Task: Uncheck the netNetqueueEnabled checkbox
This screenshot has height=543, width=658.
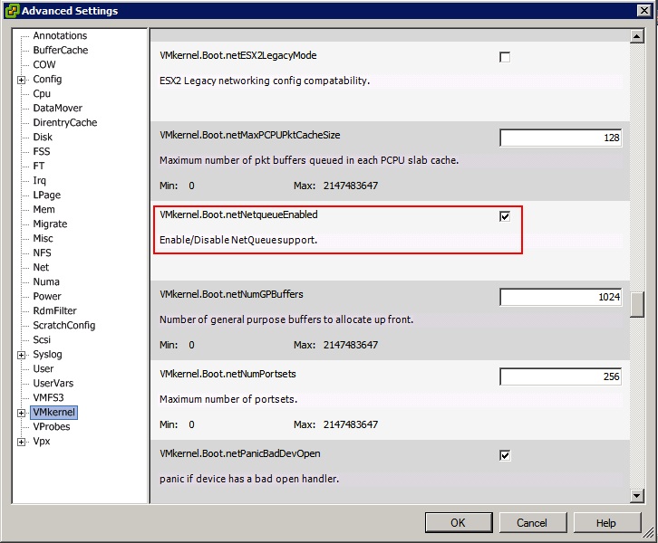Action: (505, 216)
